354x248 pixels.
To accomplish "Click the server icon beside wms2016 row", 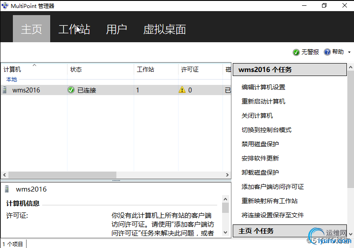I will pyautogui.click(x=4, y=90).
